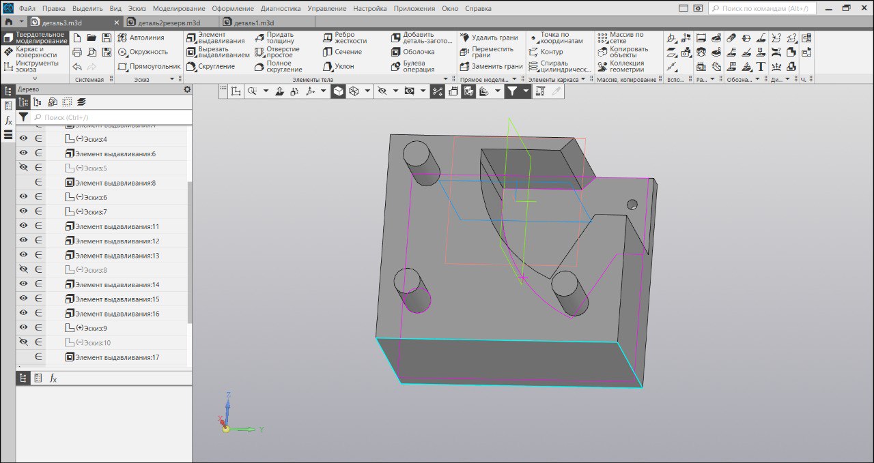Show hidden Эскиз:10 via eye icon
The width and height of the screenshot is (874, 463).
(24, 342)
